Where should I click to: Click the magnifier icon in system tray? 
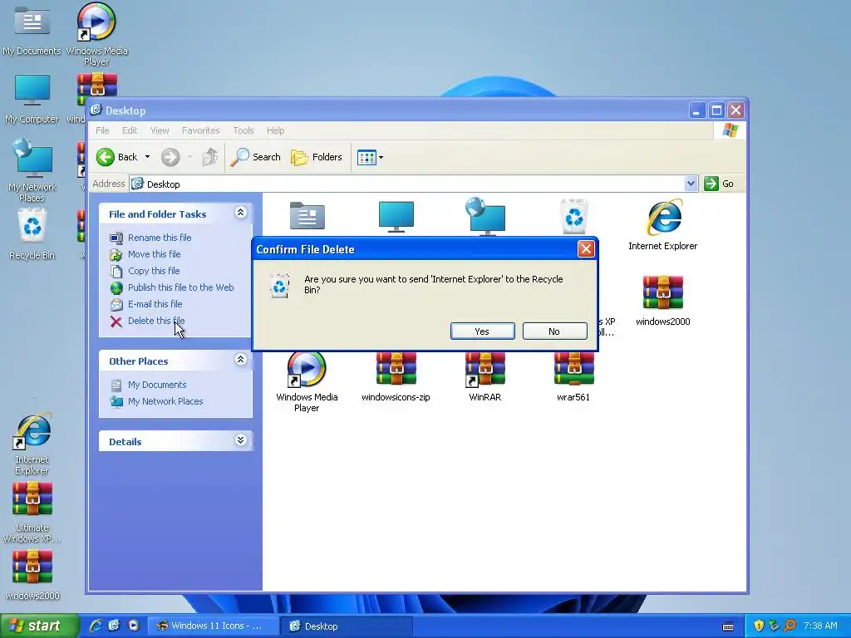790,626
